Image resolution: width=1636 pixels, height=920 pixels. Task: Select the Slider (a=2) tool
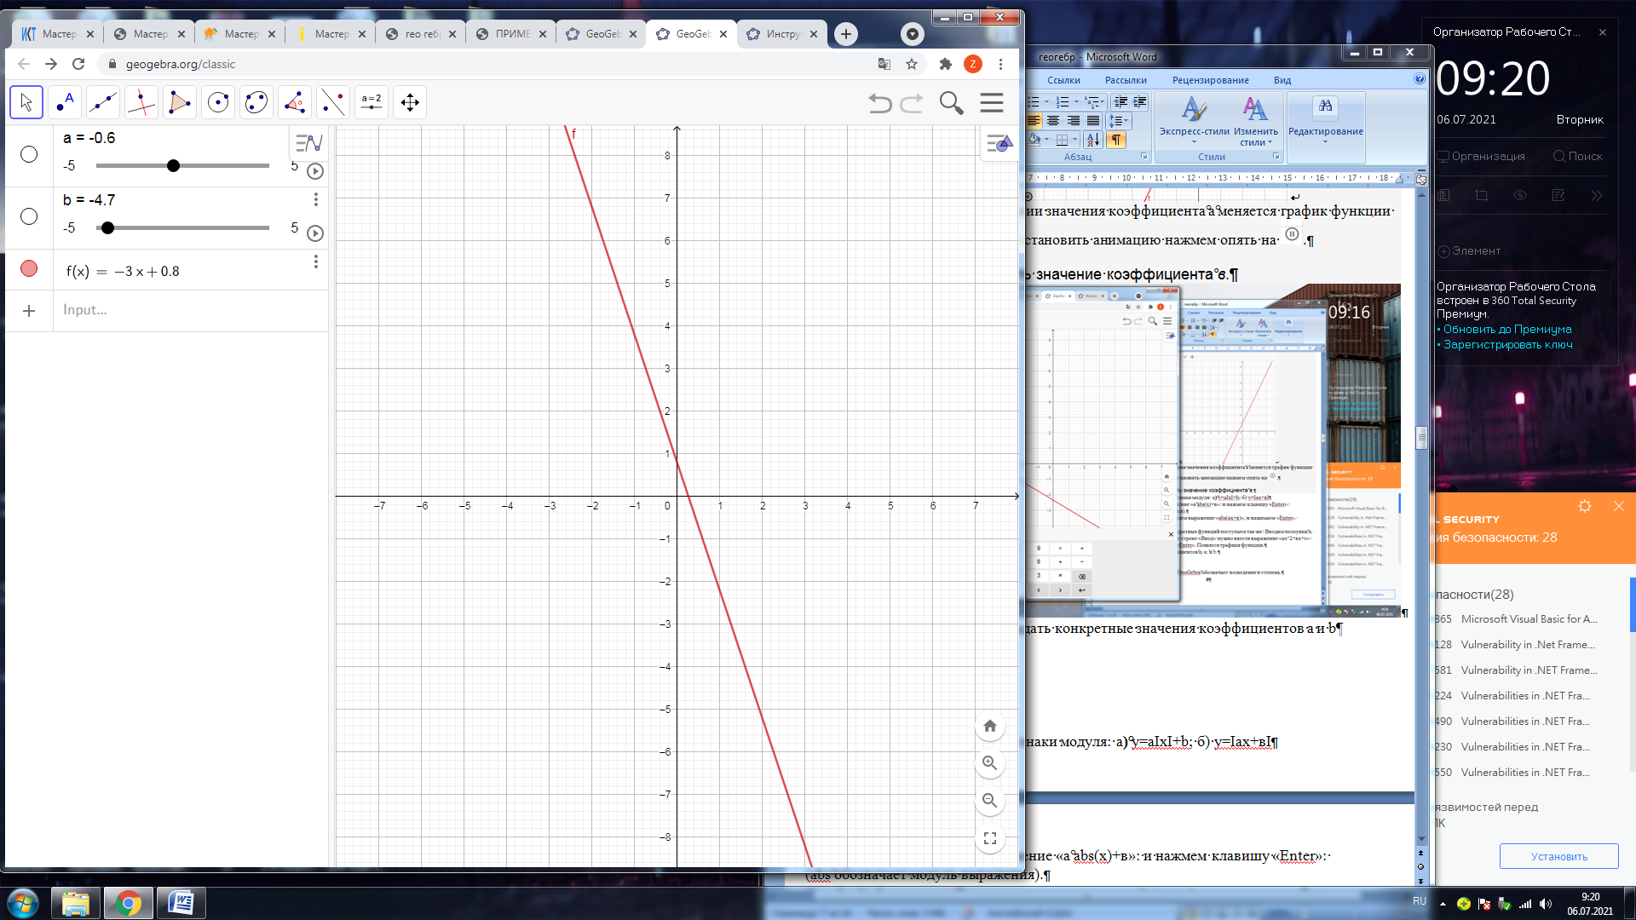[372, 102]
